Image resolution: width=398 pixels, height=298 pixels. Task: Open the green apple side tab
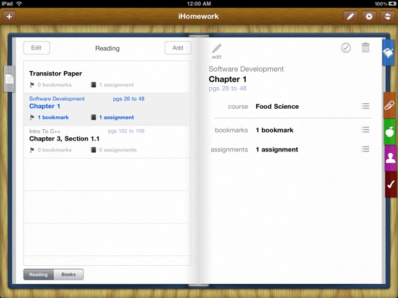(389, 132)
